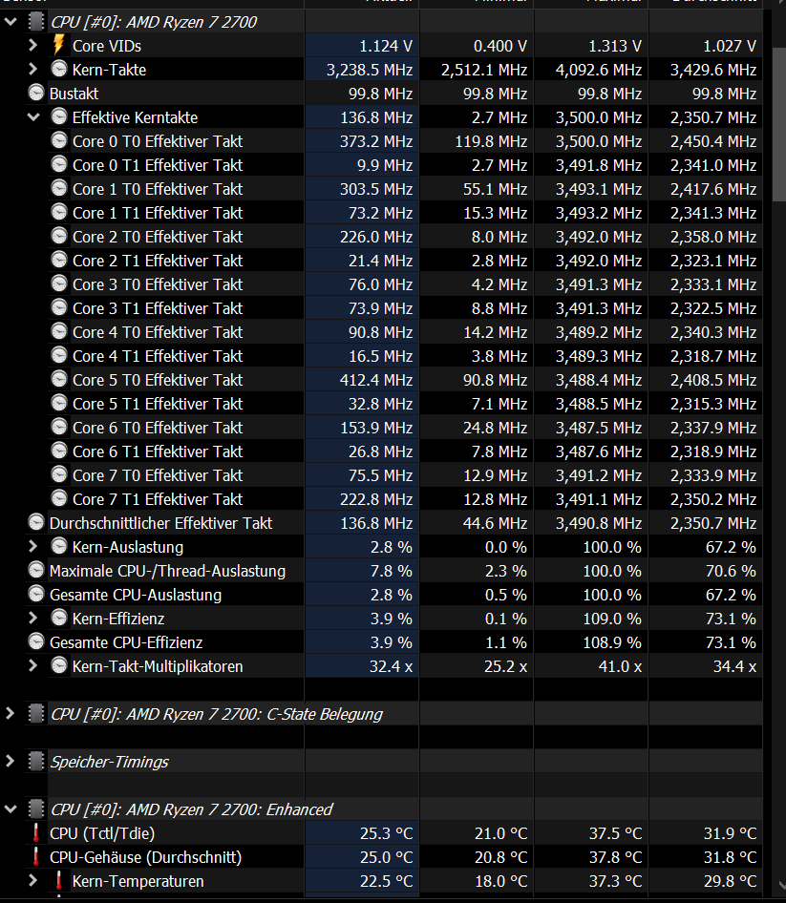Expand the C-State Belegung section
Screen dimensions: 786x903
(x=10, y=714)
